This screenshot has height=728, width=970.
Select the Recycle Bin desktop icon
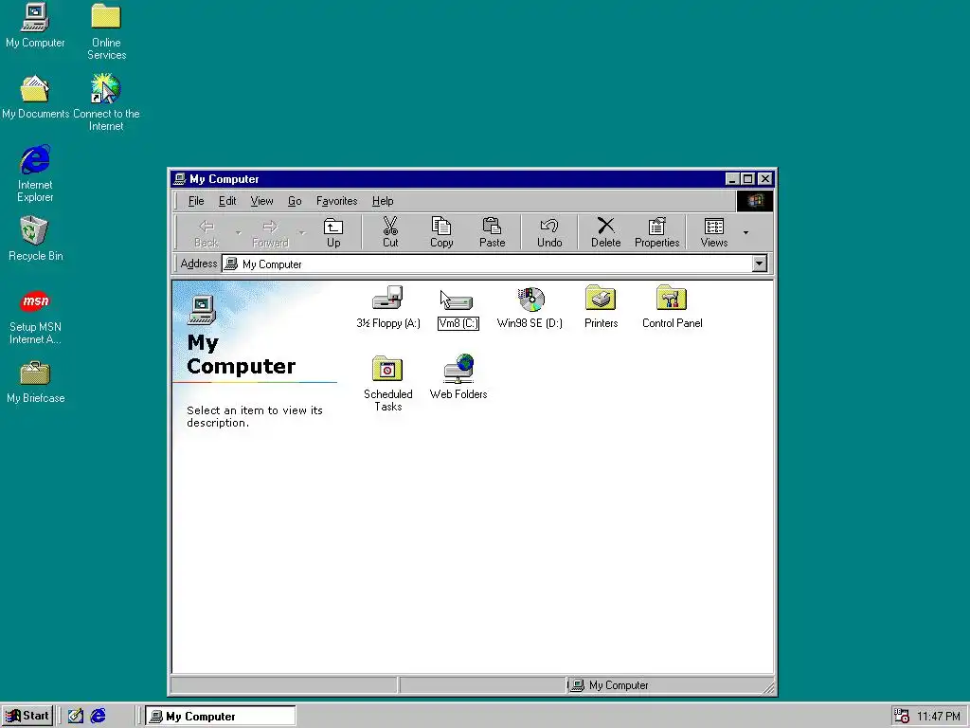pos(35,238)
